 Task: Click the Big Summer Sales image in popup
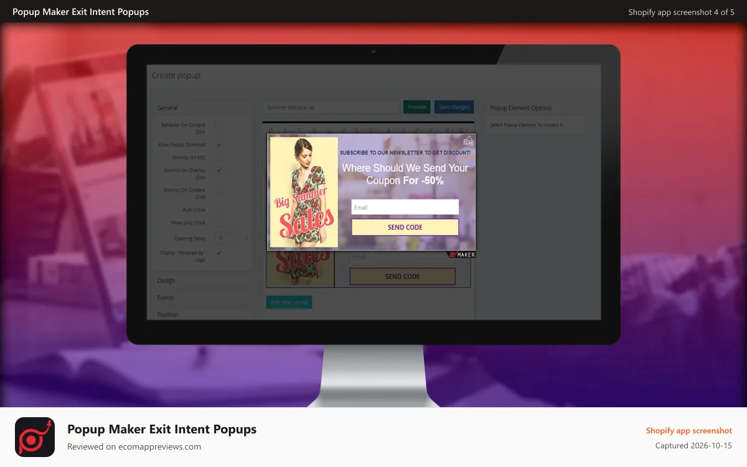(304, 192)
